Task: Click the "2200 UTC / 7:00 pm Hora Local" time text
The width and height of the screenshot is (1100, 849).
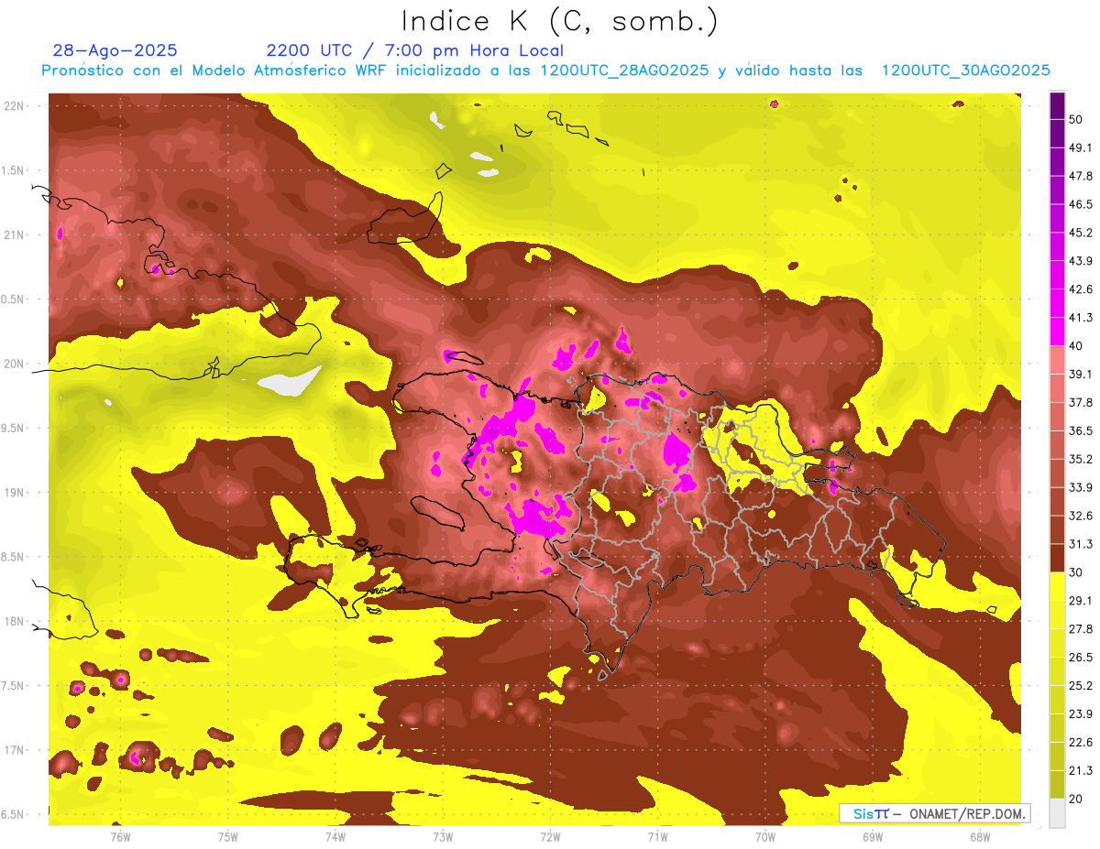Action: point(415,50)
